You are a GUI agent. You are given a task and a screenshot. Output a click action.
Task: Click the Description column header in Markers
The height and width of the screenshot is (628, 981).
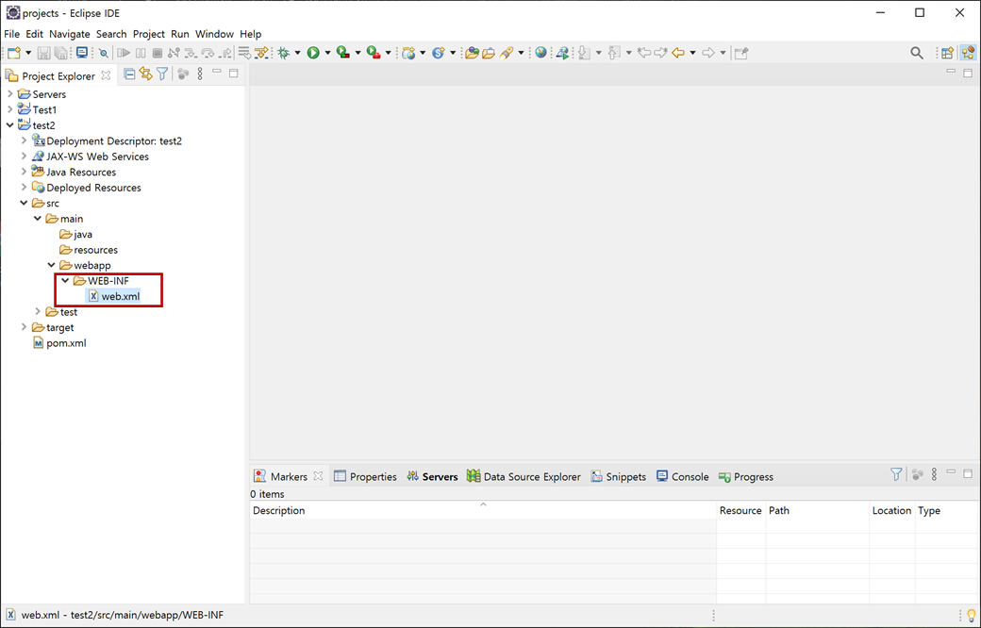click(x=483, y=510)
